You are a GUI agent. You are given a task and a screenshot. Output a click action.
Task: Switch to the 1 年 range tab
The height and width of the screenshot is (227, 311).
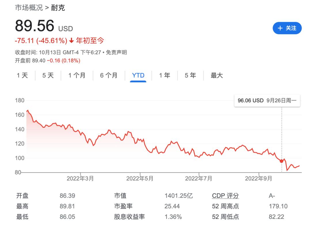pos(165,75)
